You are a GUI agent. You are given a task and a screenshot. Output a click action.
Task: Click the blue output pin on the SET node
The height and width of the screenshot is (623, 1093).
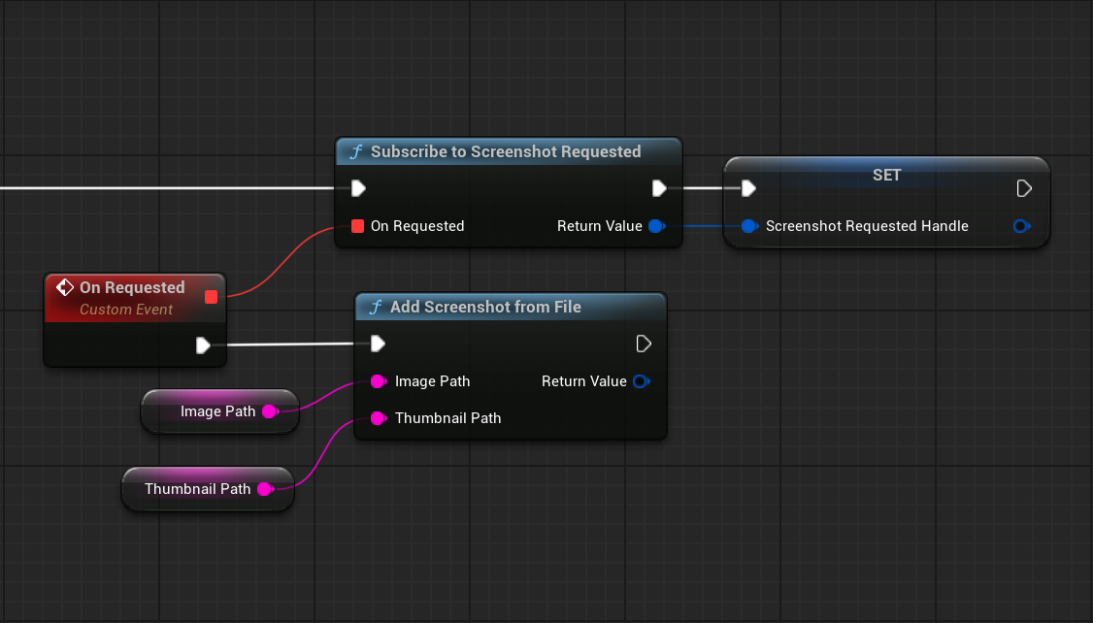(1020, 226)
